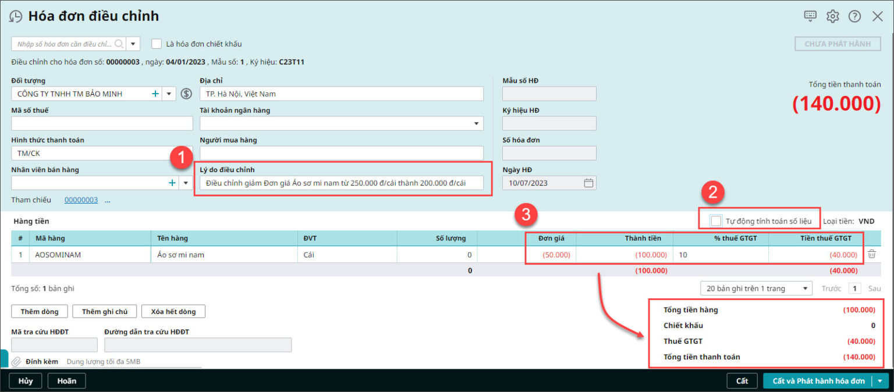Toggle Tự động tính toán số liệu checkbox
Image resolution: width=894 pixels, height=392 pixels.
716,221
